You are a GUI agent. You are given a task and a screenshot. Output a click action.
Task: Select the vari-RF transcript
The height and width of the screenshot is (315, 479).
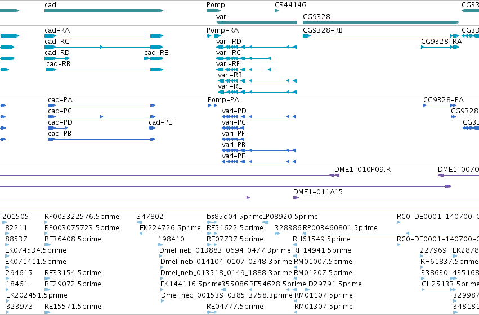(244, 70)
